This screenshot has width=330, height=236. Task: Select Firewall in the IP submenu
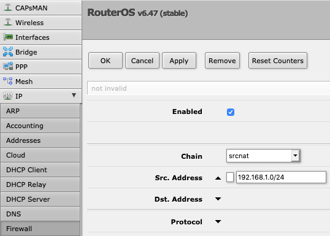coord(40,229)
